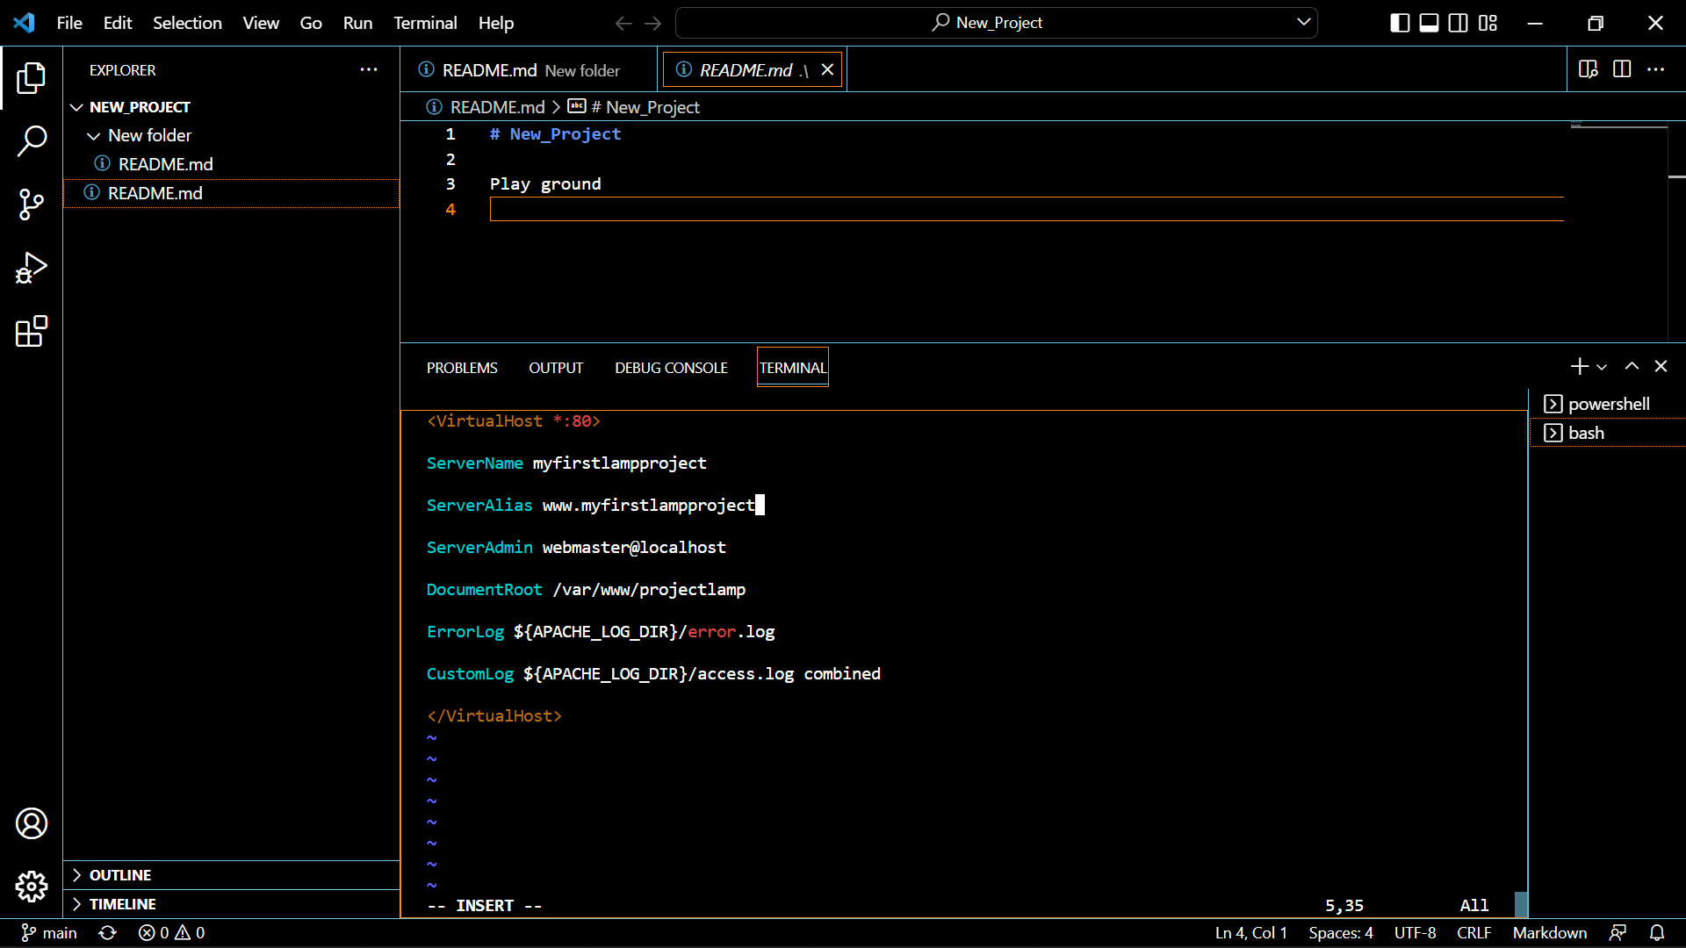
Task: Switch to the PROBLEMS tab
Action: click(461, 368)
